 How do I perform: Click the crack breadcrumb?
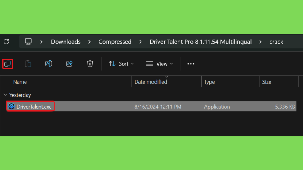pyautogui.click(x=276, y=42)
